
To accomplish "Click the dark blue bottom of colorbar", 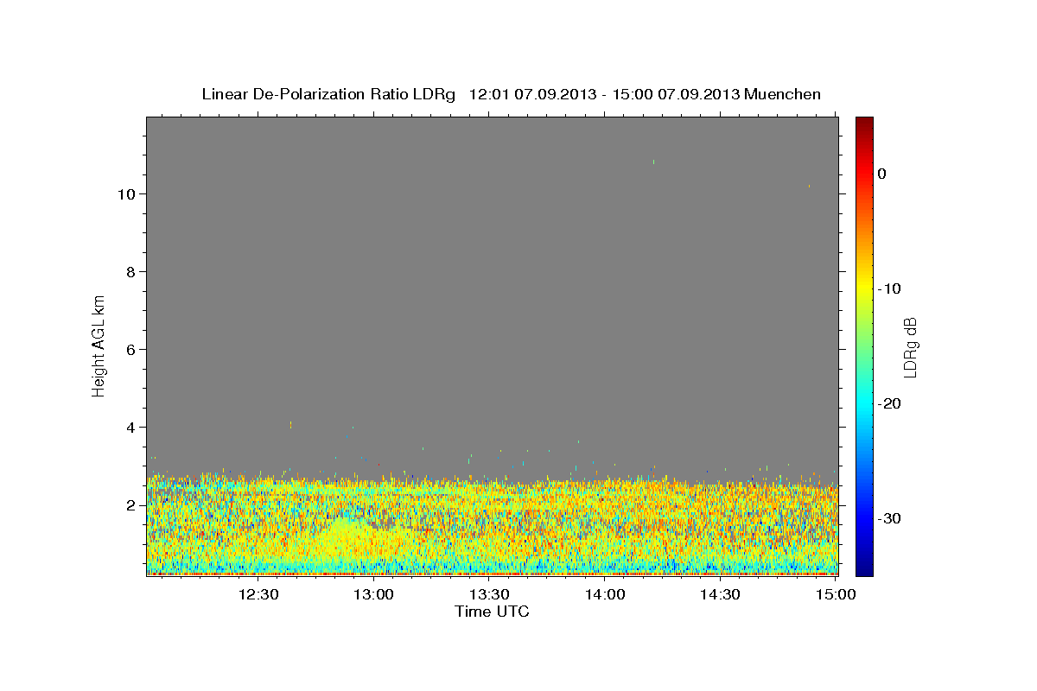I will pyautogui.click(x=864, y=566).
